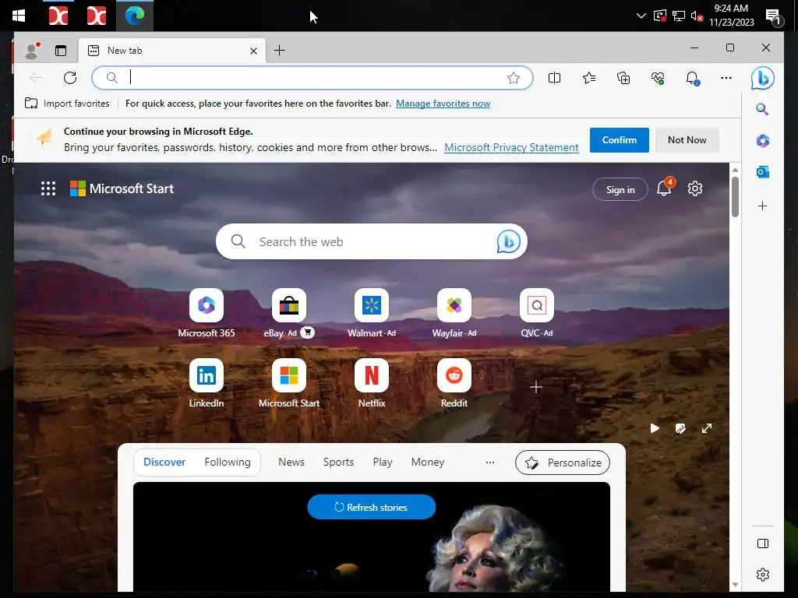The image size is (798, 598).
Task: Click the Personalize button
Action: [x=563, y=463]
